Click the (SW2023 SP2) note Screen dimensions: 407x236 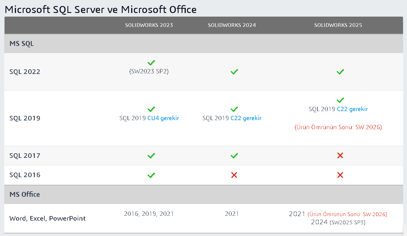[x=149, y=72]
